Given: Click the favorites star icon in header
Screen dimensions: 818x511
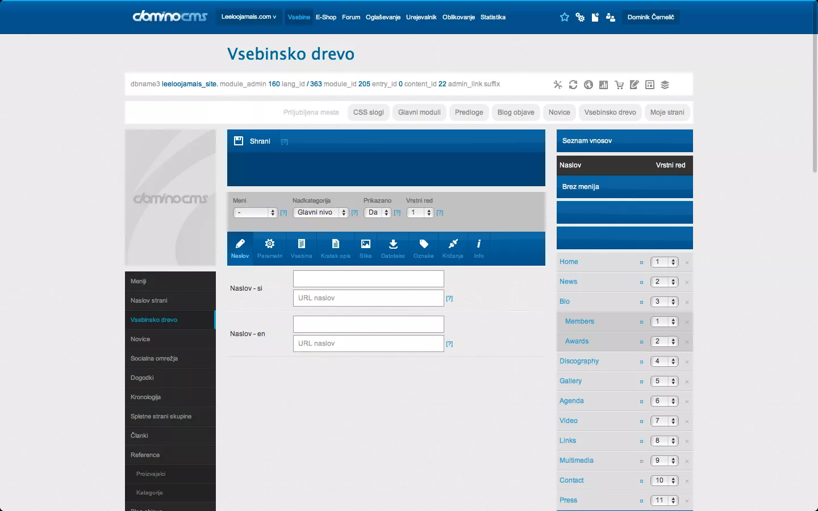Looking at the screenshot, I should (564, 17).
